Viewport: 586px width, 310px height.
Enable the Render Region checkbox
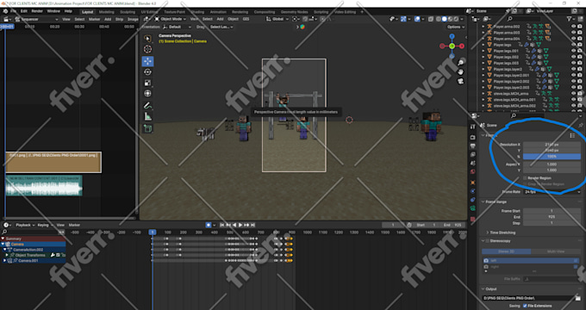[525, 178]
